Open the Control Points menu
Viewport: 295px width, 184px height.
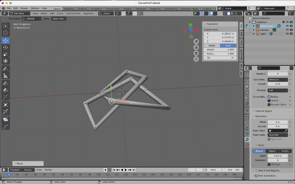pyautogui.click(x=73, y=14)
